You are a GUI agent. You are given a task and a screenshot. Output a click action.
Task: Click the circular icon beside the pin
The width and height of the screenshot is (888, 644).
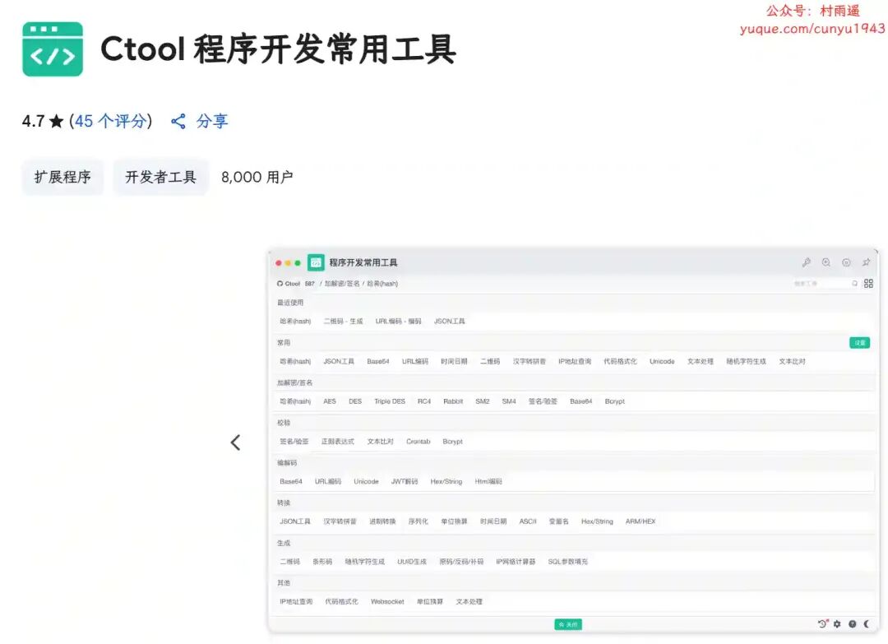pos(846,262)
